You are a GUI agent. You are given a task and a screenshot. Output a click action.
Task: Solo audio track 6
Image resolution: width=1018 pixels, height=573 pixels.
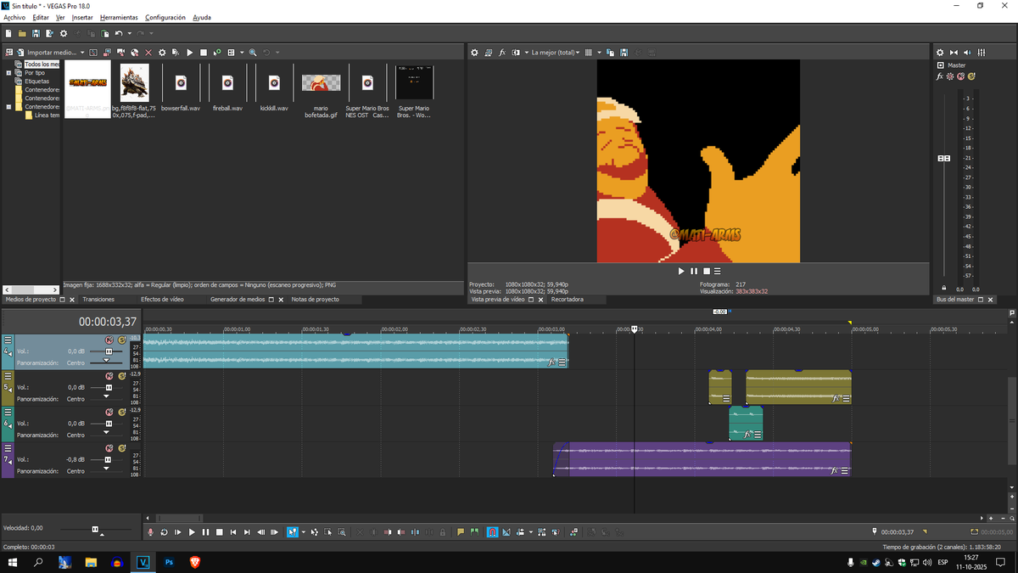coord(121,412)
